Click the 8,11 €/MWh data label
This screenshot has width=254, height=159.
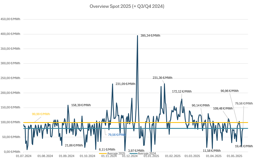pos(107,149)
